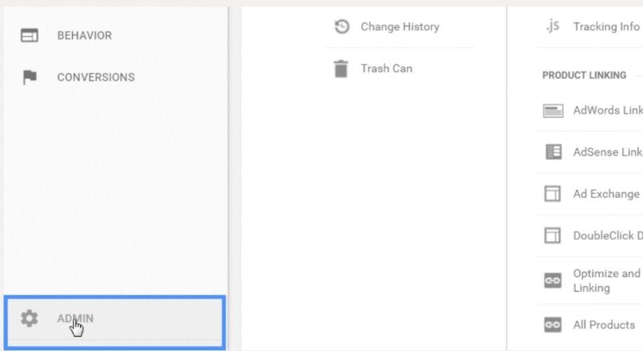The image size is (643, 351).
Task: Click the Optimize linking chain icon
Action: pos(553,281)
